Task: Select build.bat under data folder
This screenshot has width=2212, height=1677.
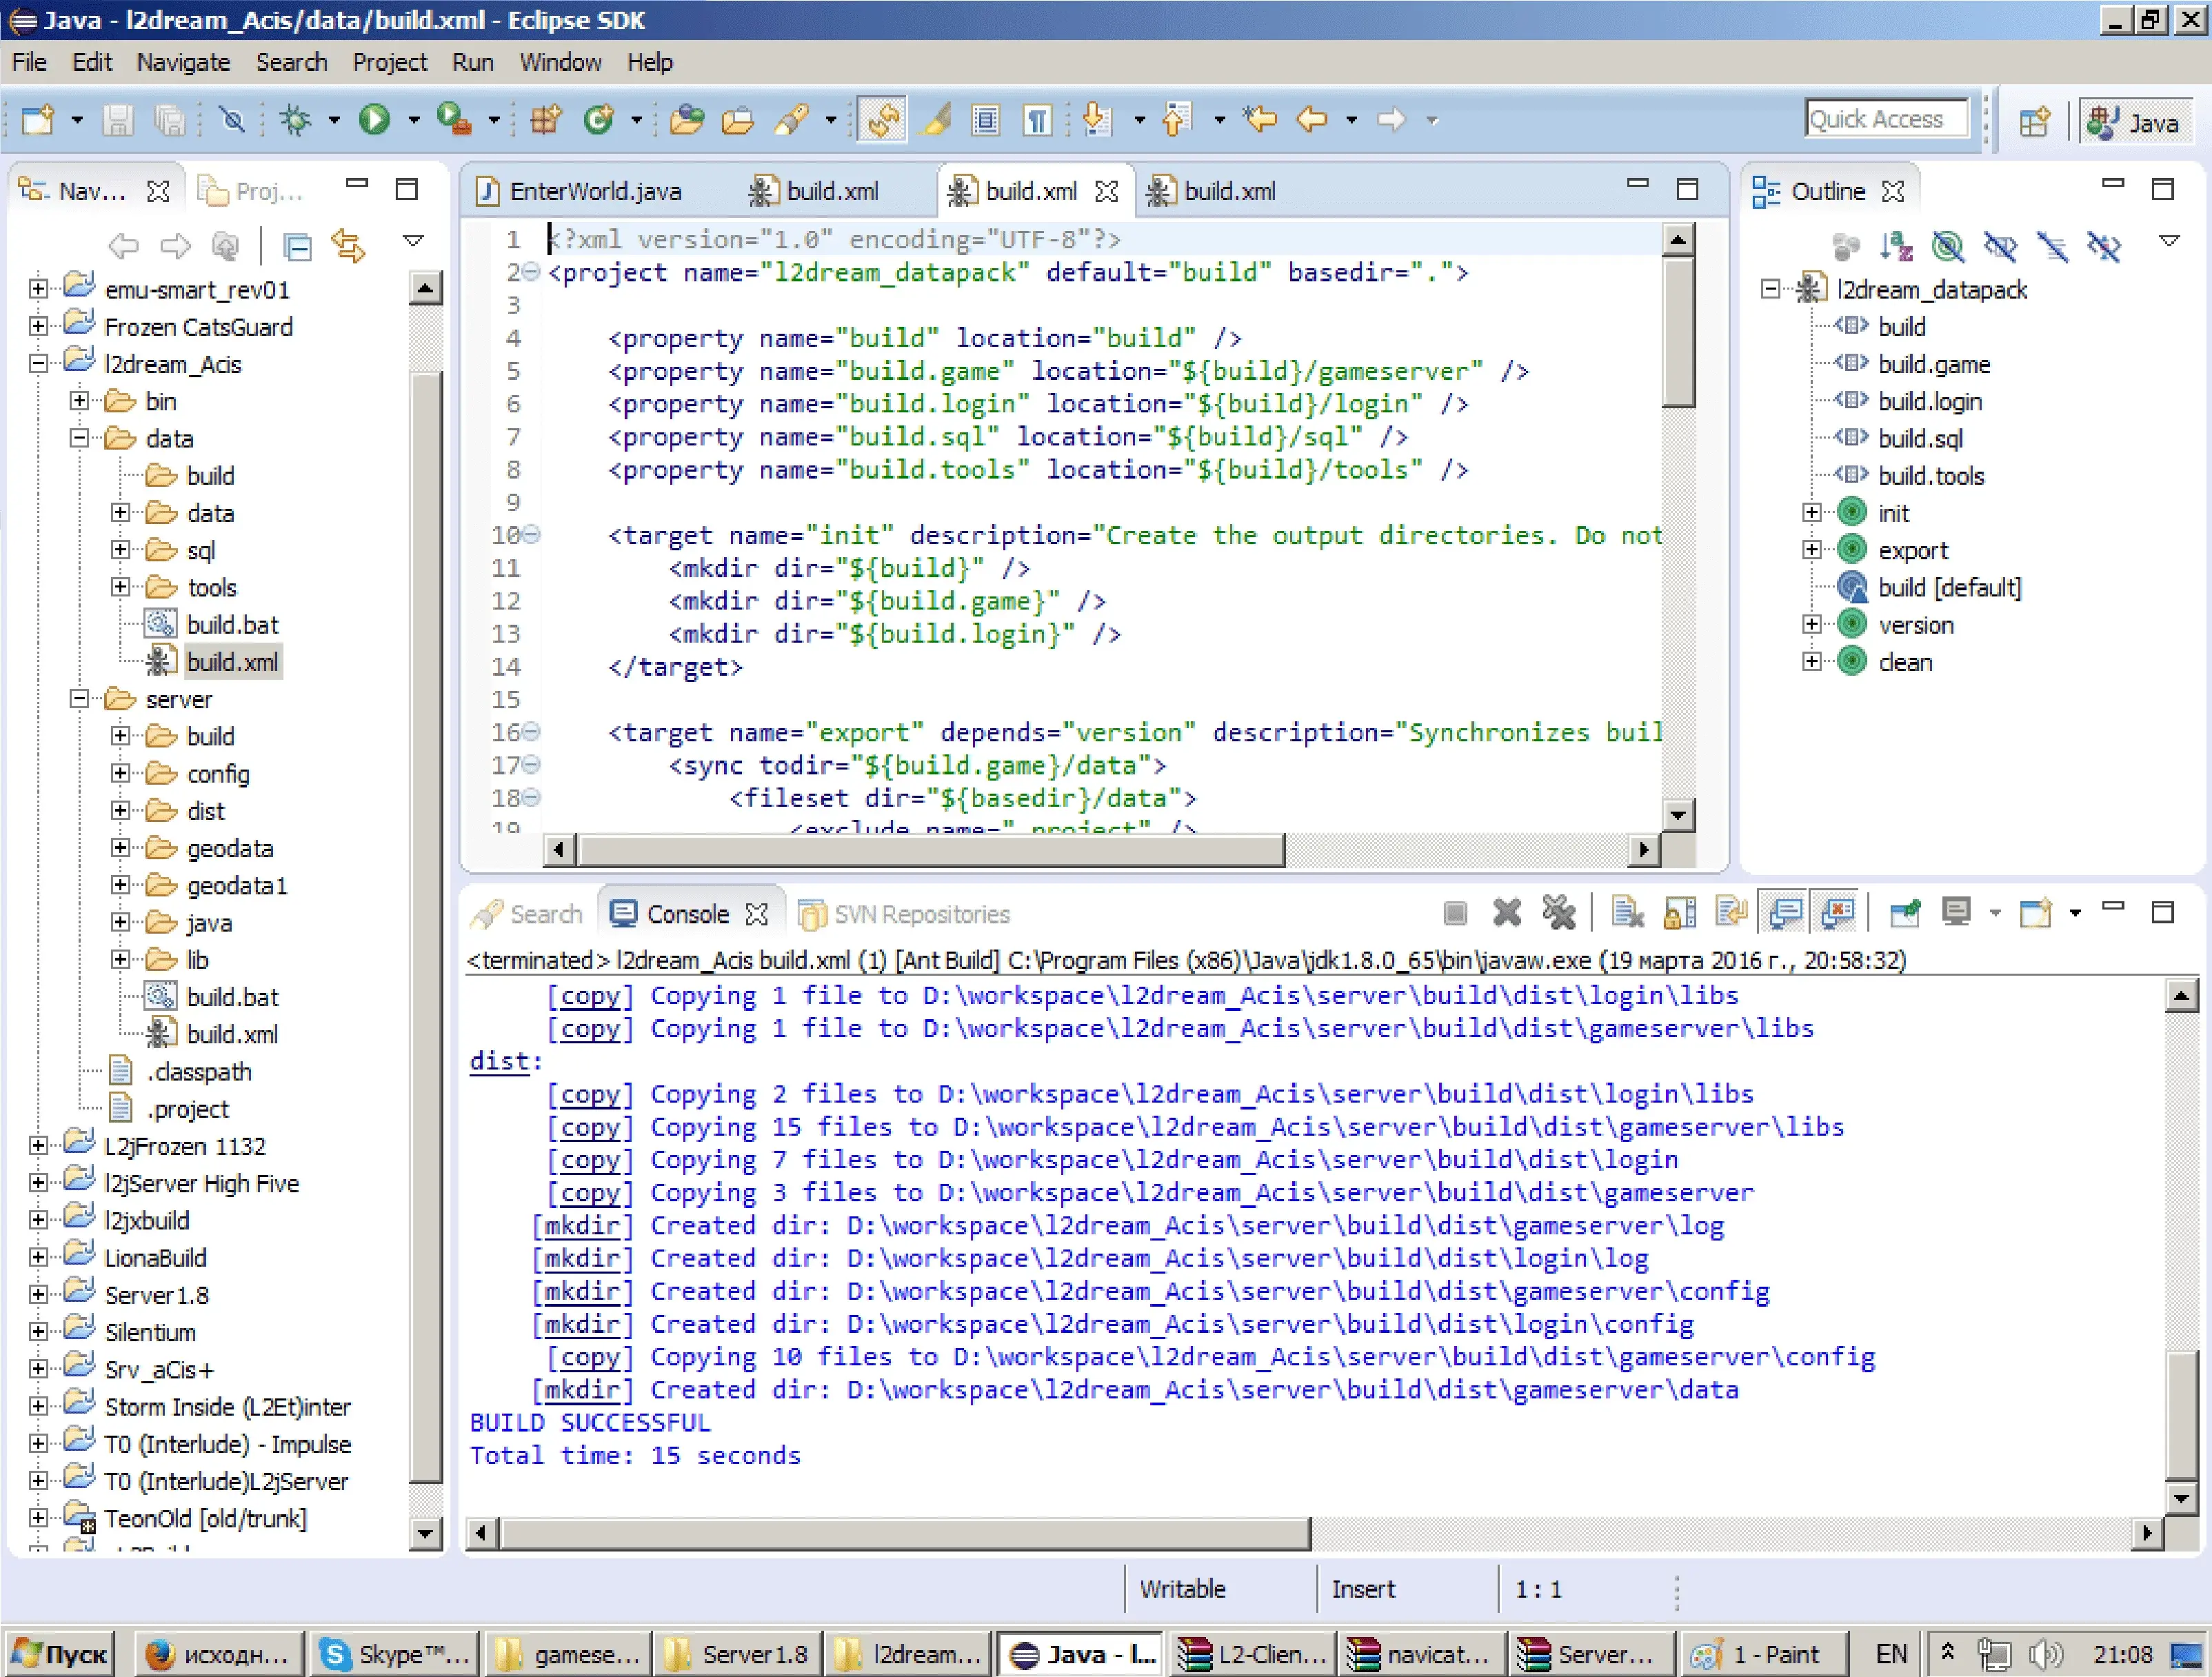Action: 232,624
